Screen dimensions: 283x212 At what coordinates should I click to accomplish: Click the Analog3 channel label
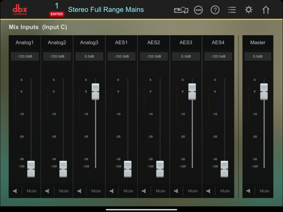(x=89, y=43)
